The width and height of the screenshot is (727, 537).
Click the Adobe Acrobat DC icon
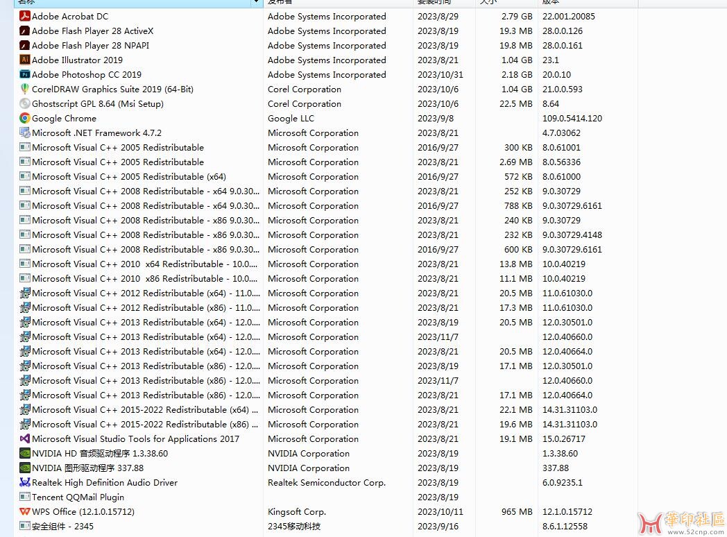24,16
